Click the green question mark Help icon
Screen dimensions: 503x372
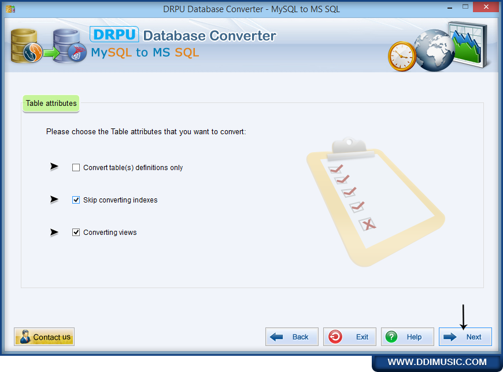(x=391, y=337)
